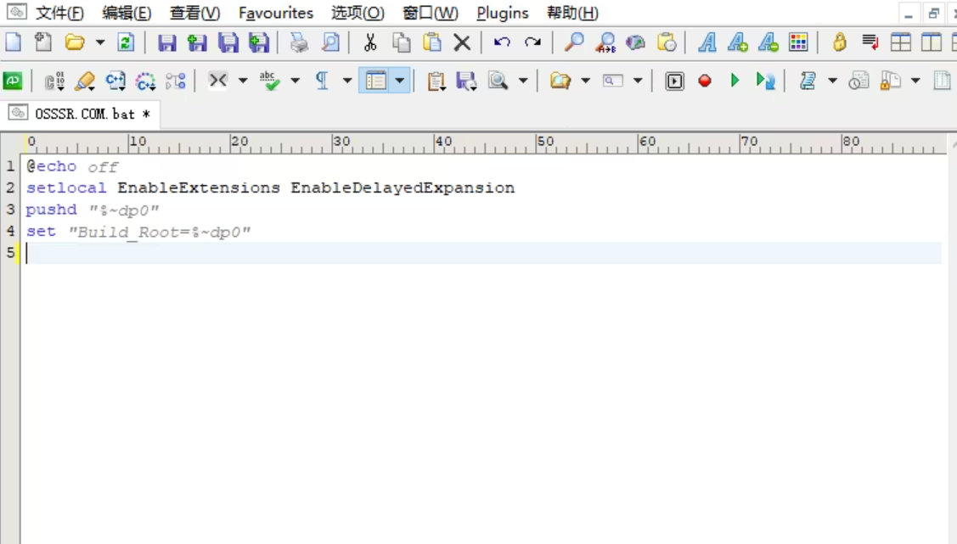Screen dimensions: 957x544
Task: Expand the side panel list dropdown
Action: click(400, 81)
